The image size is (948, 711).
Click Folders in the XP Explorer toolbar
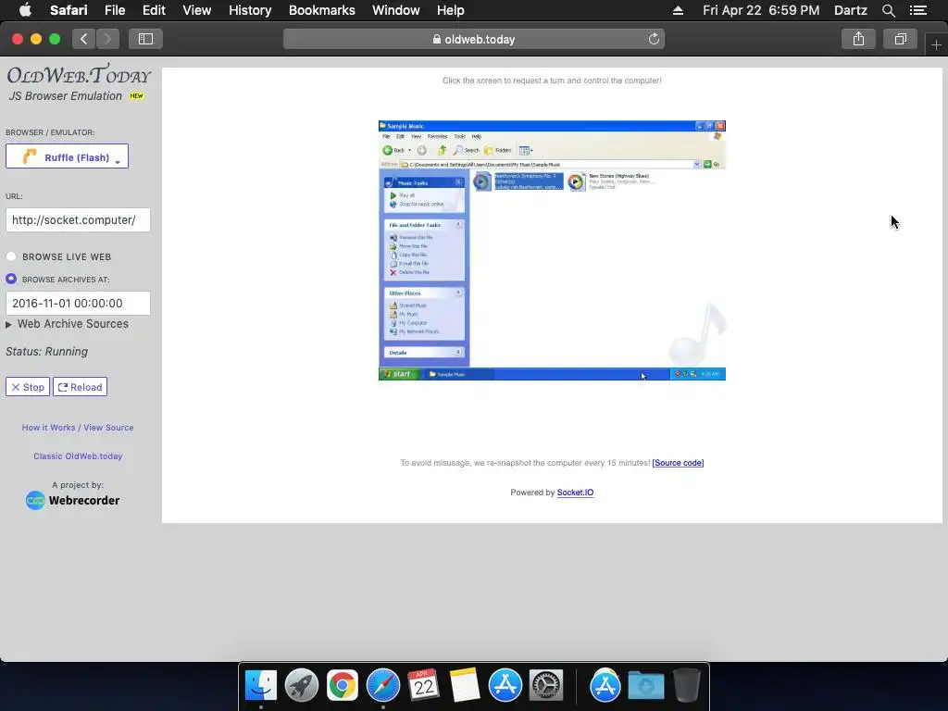point(497,150)
